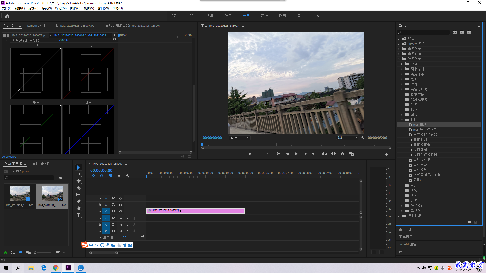Filter by accelerated effects

tap(455, 32)
